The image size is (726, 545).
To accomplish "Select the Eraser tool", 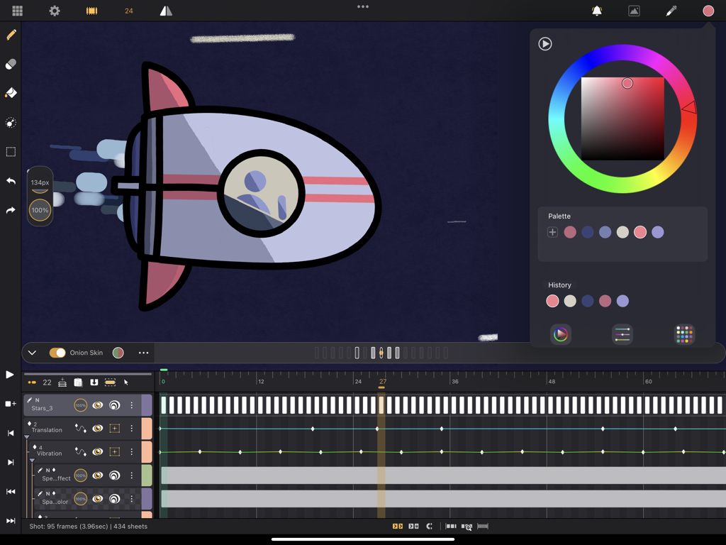I will [11, 64].
